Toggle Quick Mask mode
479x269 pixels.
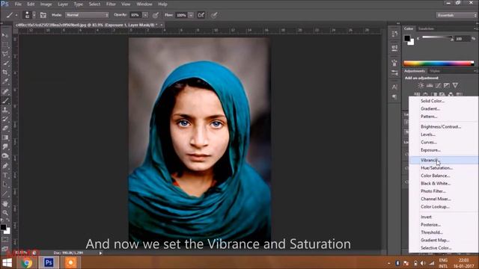(5, 240)
